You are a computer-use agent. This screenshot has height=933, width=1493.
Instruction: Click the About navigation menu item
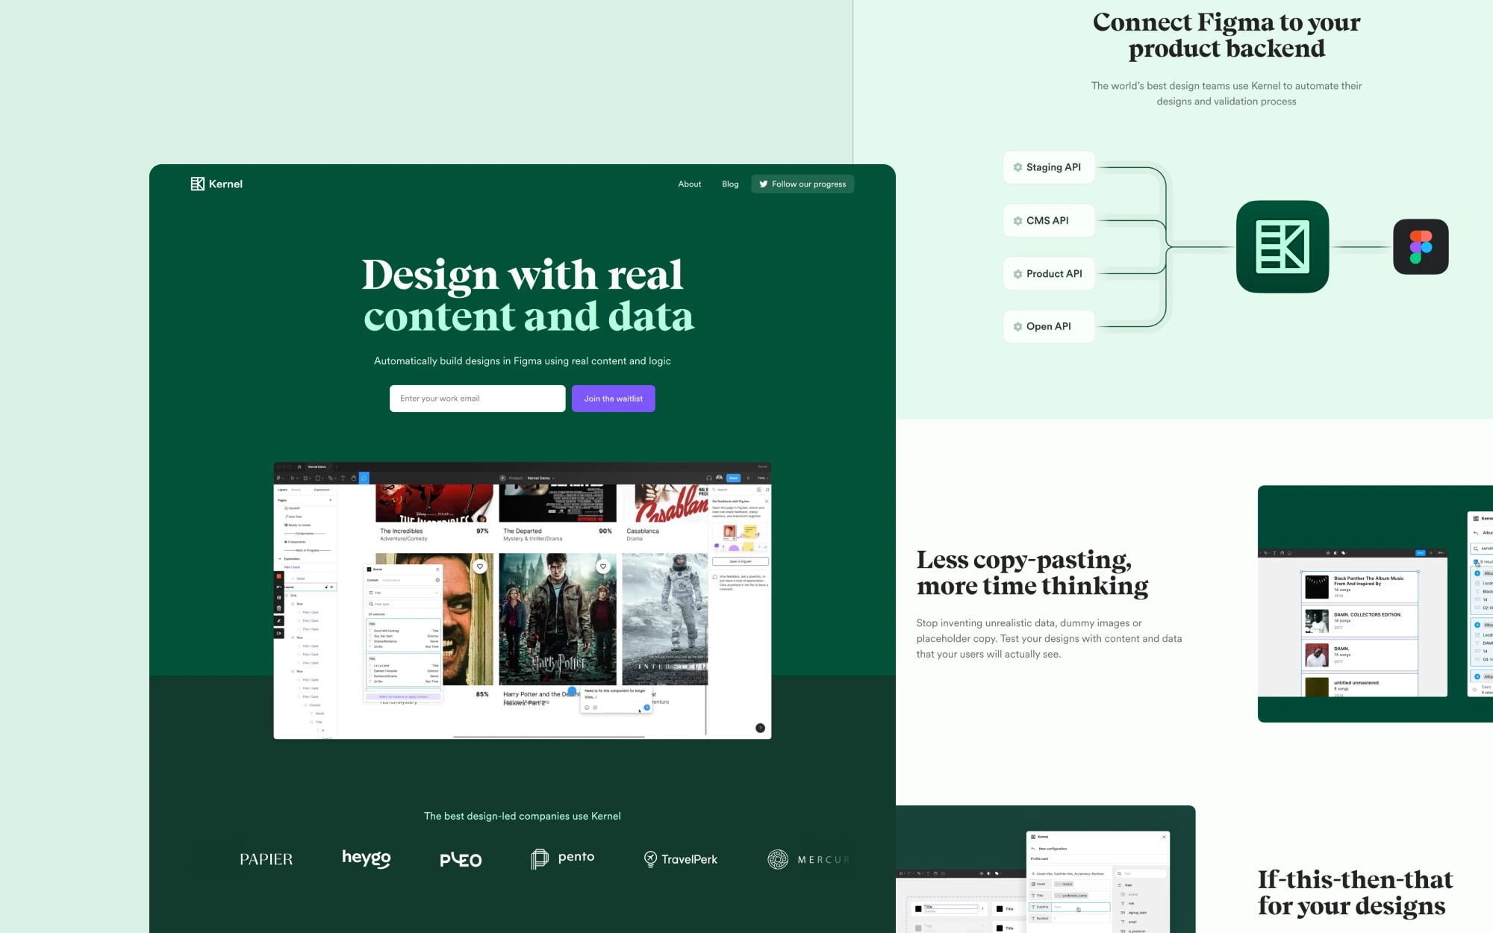point(689,184)
